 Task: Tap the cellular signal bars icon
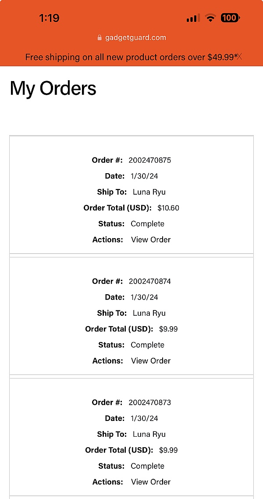(193, 18)
